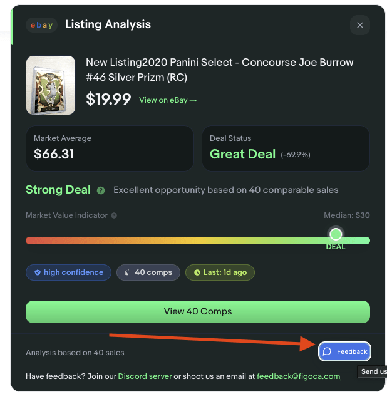This screenshot has height=399, width=387.
Task: Click the green deal marker on value slider
Action: [336, 234]
